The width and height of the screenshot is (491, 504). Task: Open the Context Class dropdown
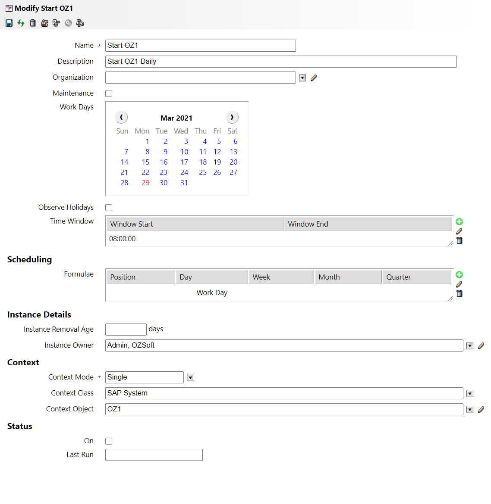coord(470,393)
